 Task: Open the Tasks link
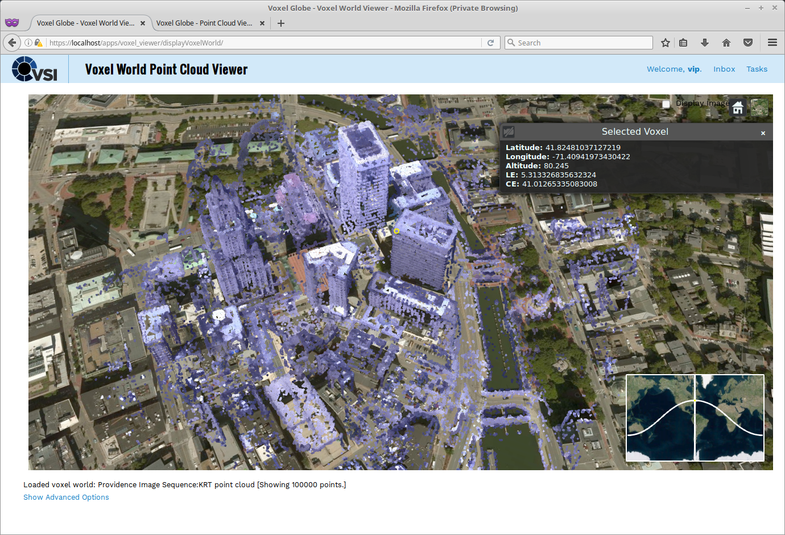click(757, 69)
